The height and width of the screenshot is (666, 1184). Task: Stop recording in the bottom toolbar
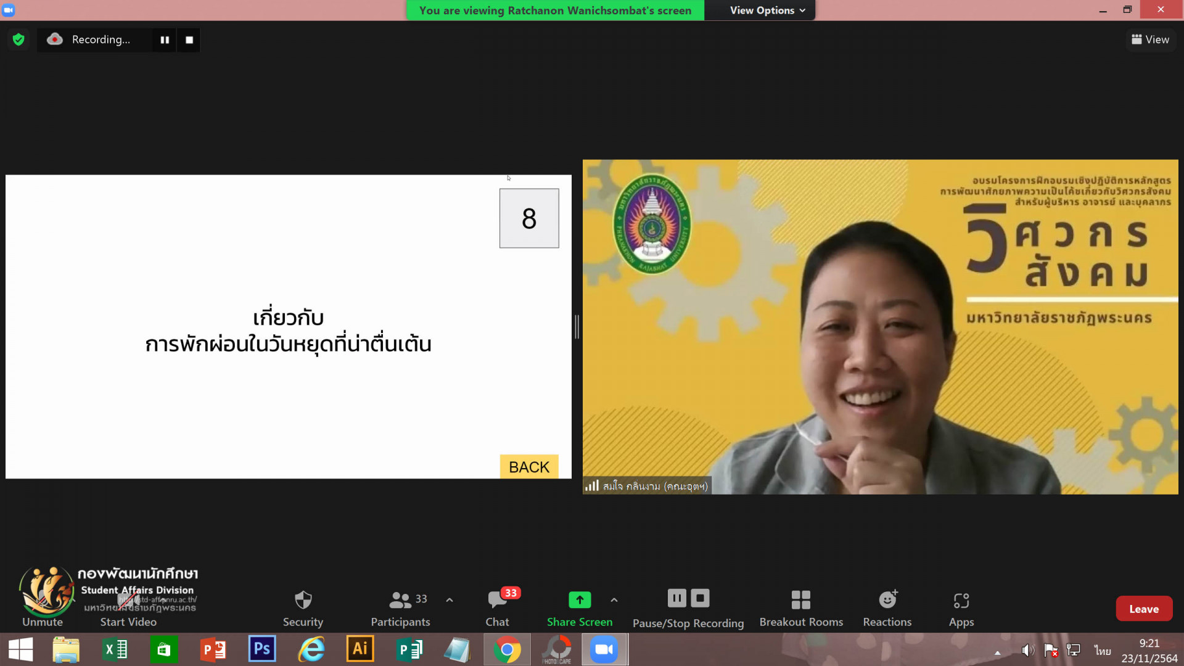[700, 598]
